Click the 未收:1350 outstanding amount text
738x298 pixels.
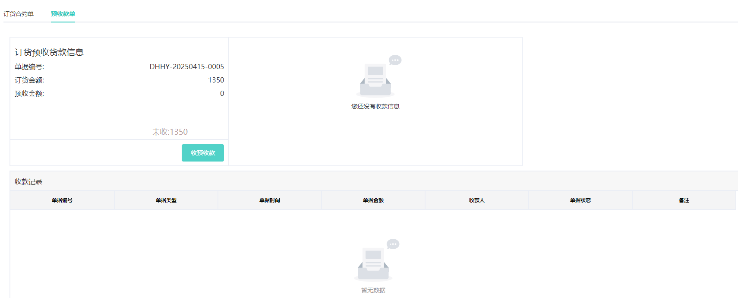[x=170, y=132]
